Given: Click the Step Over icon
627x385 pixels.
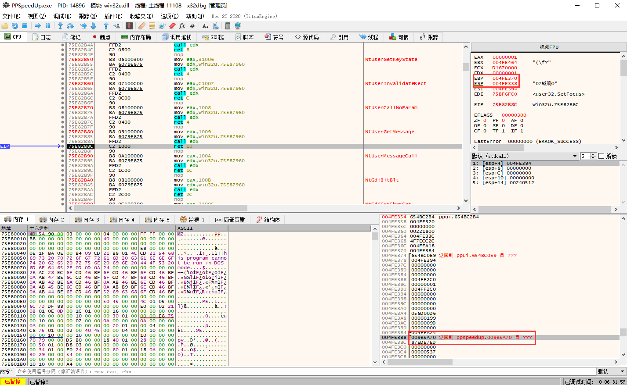Looking at the screenshot, I should pos(70,26).
